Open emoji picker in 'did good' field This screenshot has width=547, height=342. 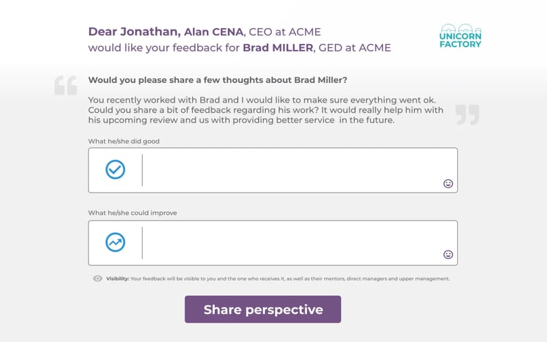click(x=448, y=184)
